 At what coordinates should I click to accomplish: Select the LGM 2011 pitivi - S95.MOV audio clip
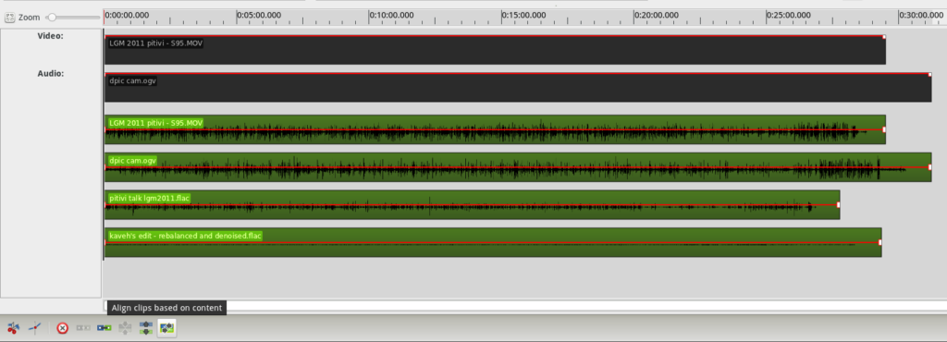coord(495,129)
